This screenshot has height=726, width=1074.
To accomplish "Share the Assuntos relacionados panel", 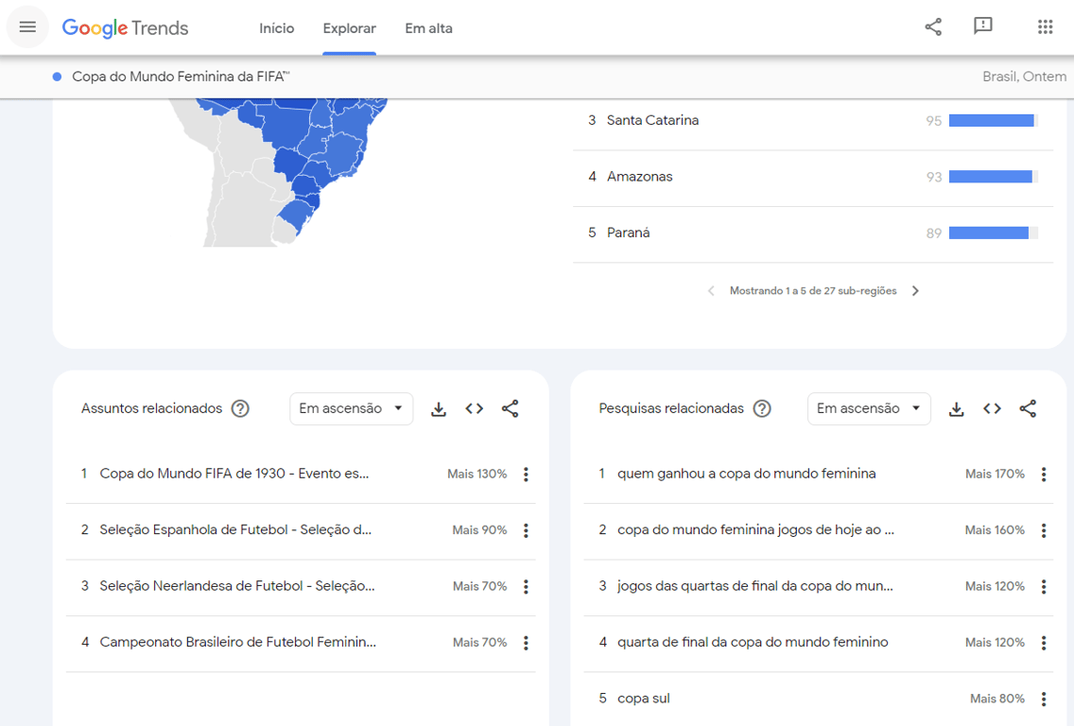I will pyautogui.click(x=511, y=408).
